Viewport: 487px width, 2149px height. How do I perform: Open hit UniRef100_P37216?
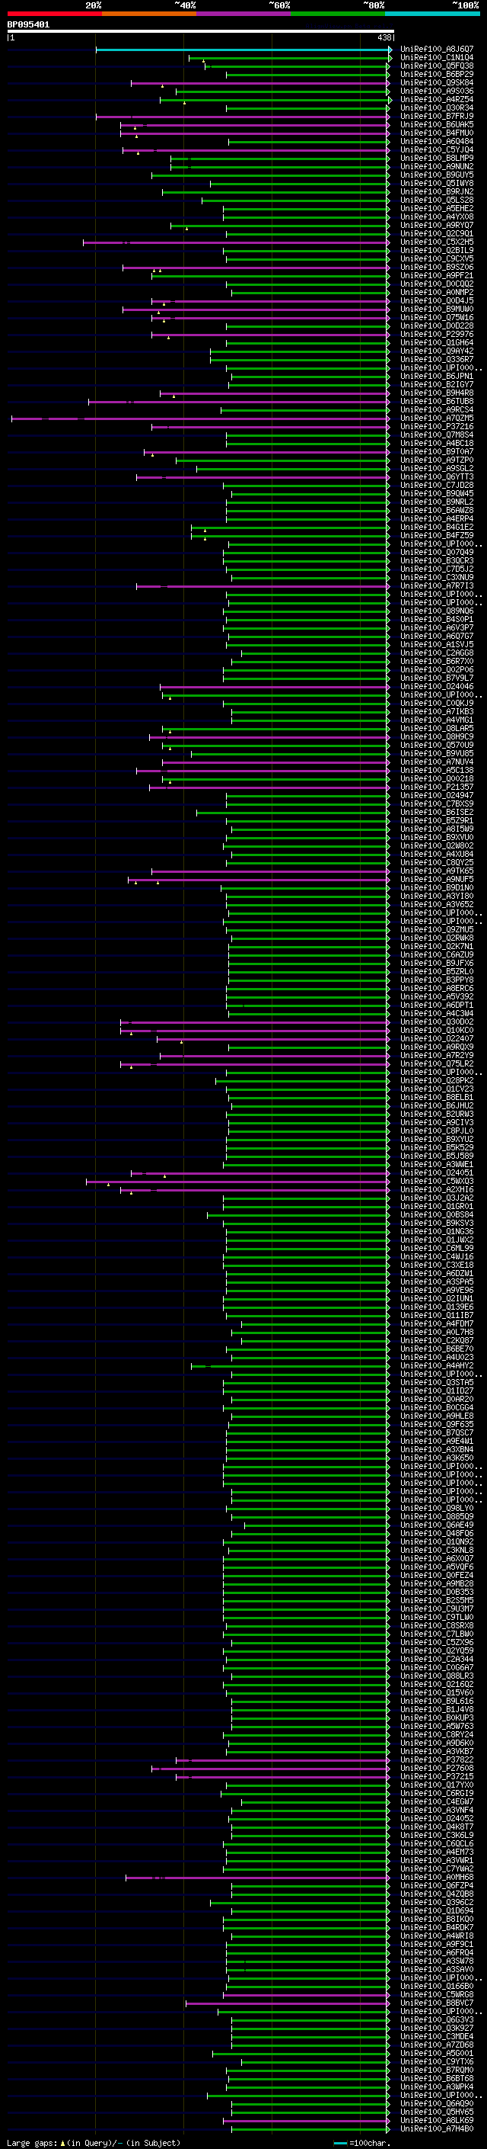pos(437,426)
